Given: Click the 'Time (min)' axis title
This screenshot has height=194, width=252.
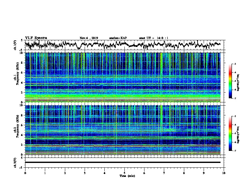Looking at the screenshot, I should [x=127, y=176].
